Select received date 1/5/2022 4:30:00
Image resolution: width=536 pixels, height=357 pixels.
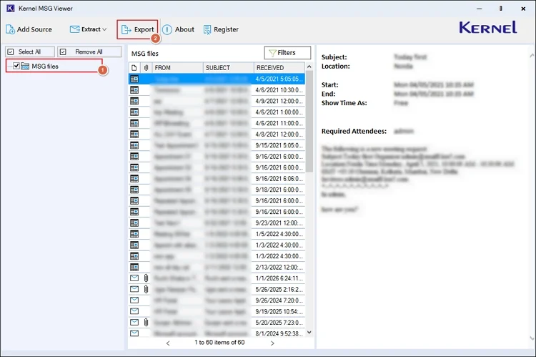(279, 234)
